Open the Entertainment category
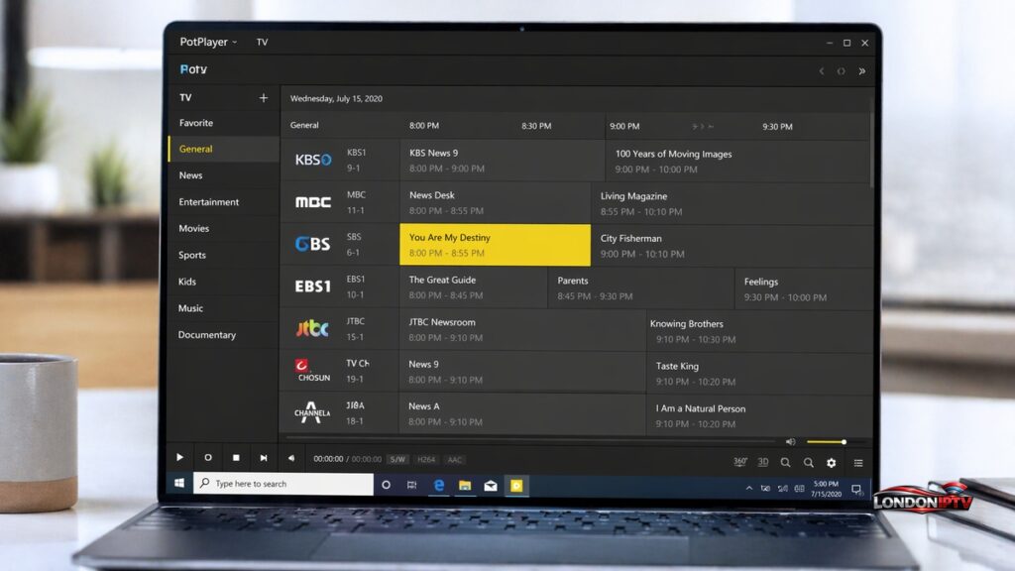The image size is (1015, 571). click(223, 202)
